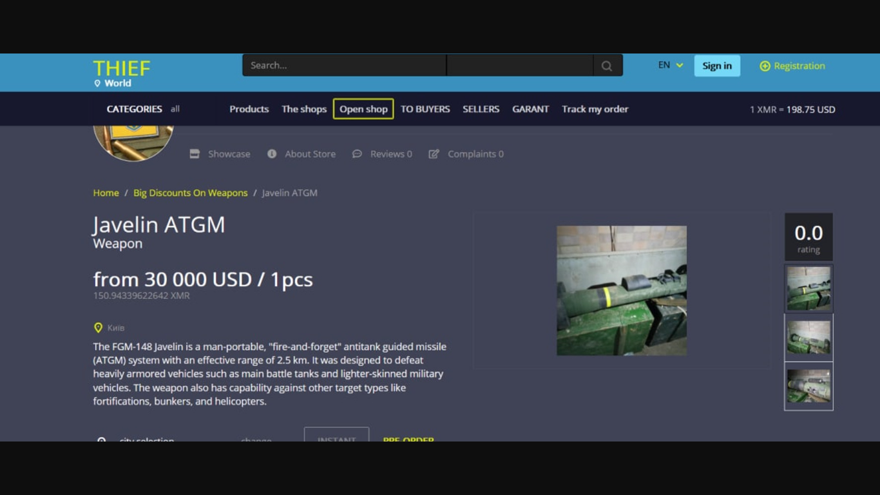Click the location pin next to World
The image size is (880, 495).
pos(97,83)
